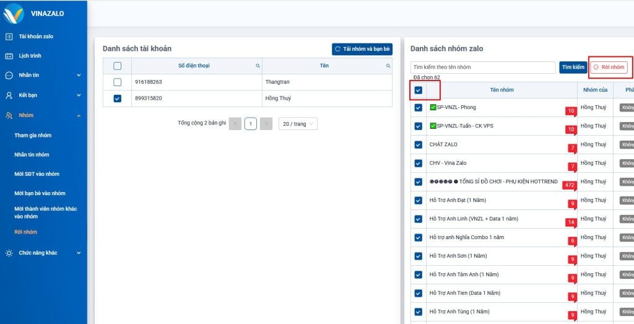Select Mời bạn bè vào nhóm

pos(40,193)
